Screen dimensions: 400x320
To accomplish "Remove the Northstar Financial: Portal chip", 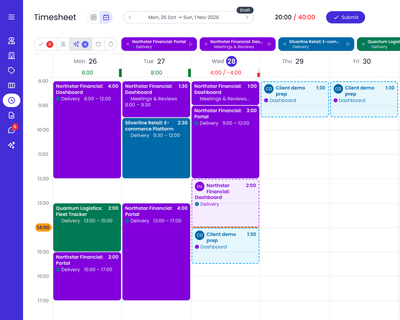I will point(128,44).
